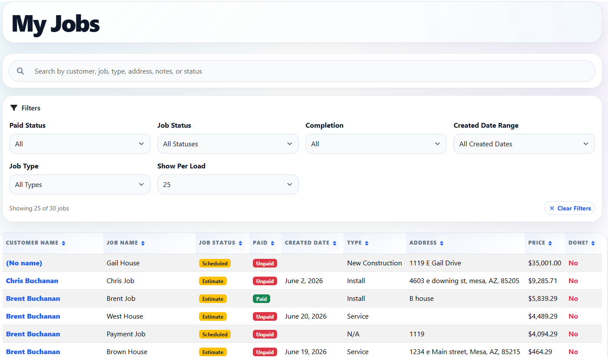Open Brent Buchanan link in the Brown House row
This screenshot has height=358, width=608.
pos(33,352)
